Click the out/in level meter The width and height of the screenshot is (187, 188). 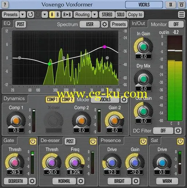click(175, 78)
